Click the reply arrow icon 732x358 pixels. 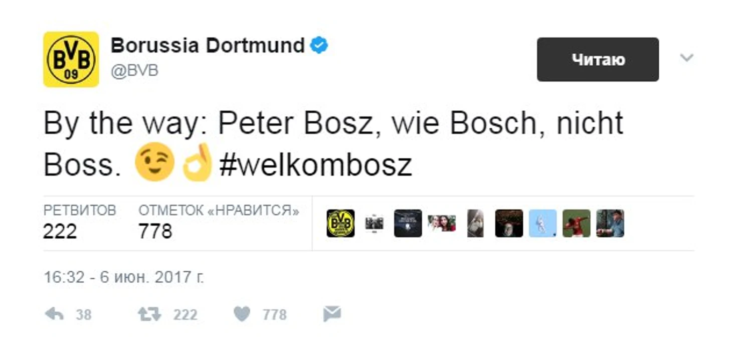pyautogui.click(x=54, y=314)
